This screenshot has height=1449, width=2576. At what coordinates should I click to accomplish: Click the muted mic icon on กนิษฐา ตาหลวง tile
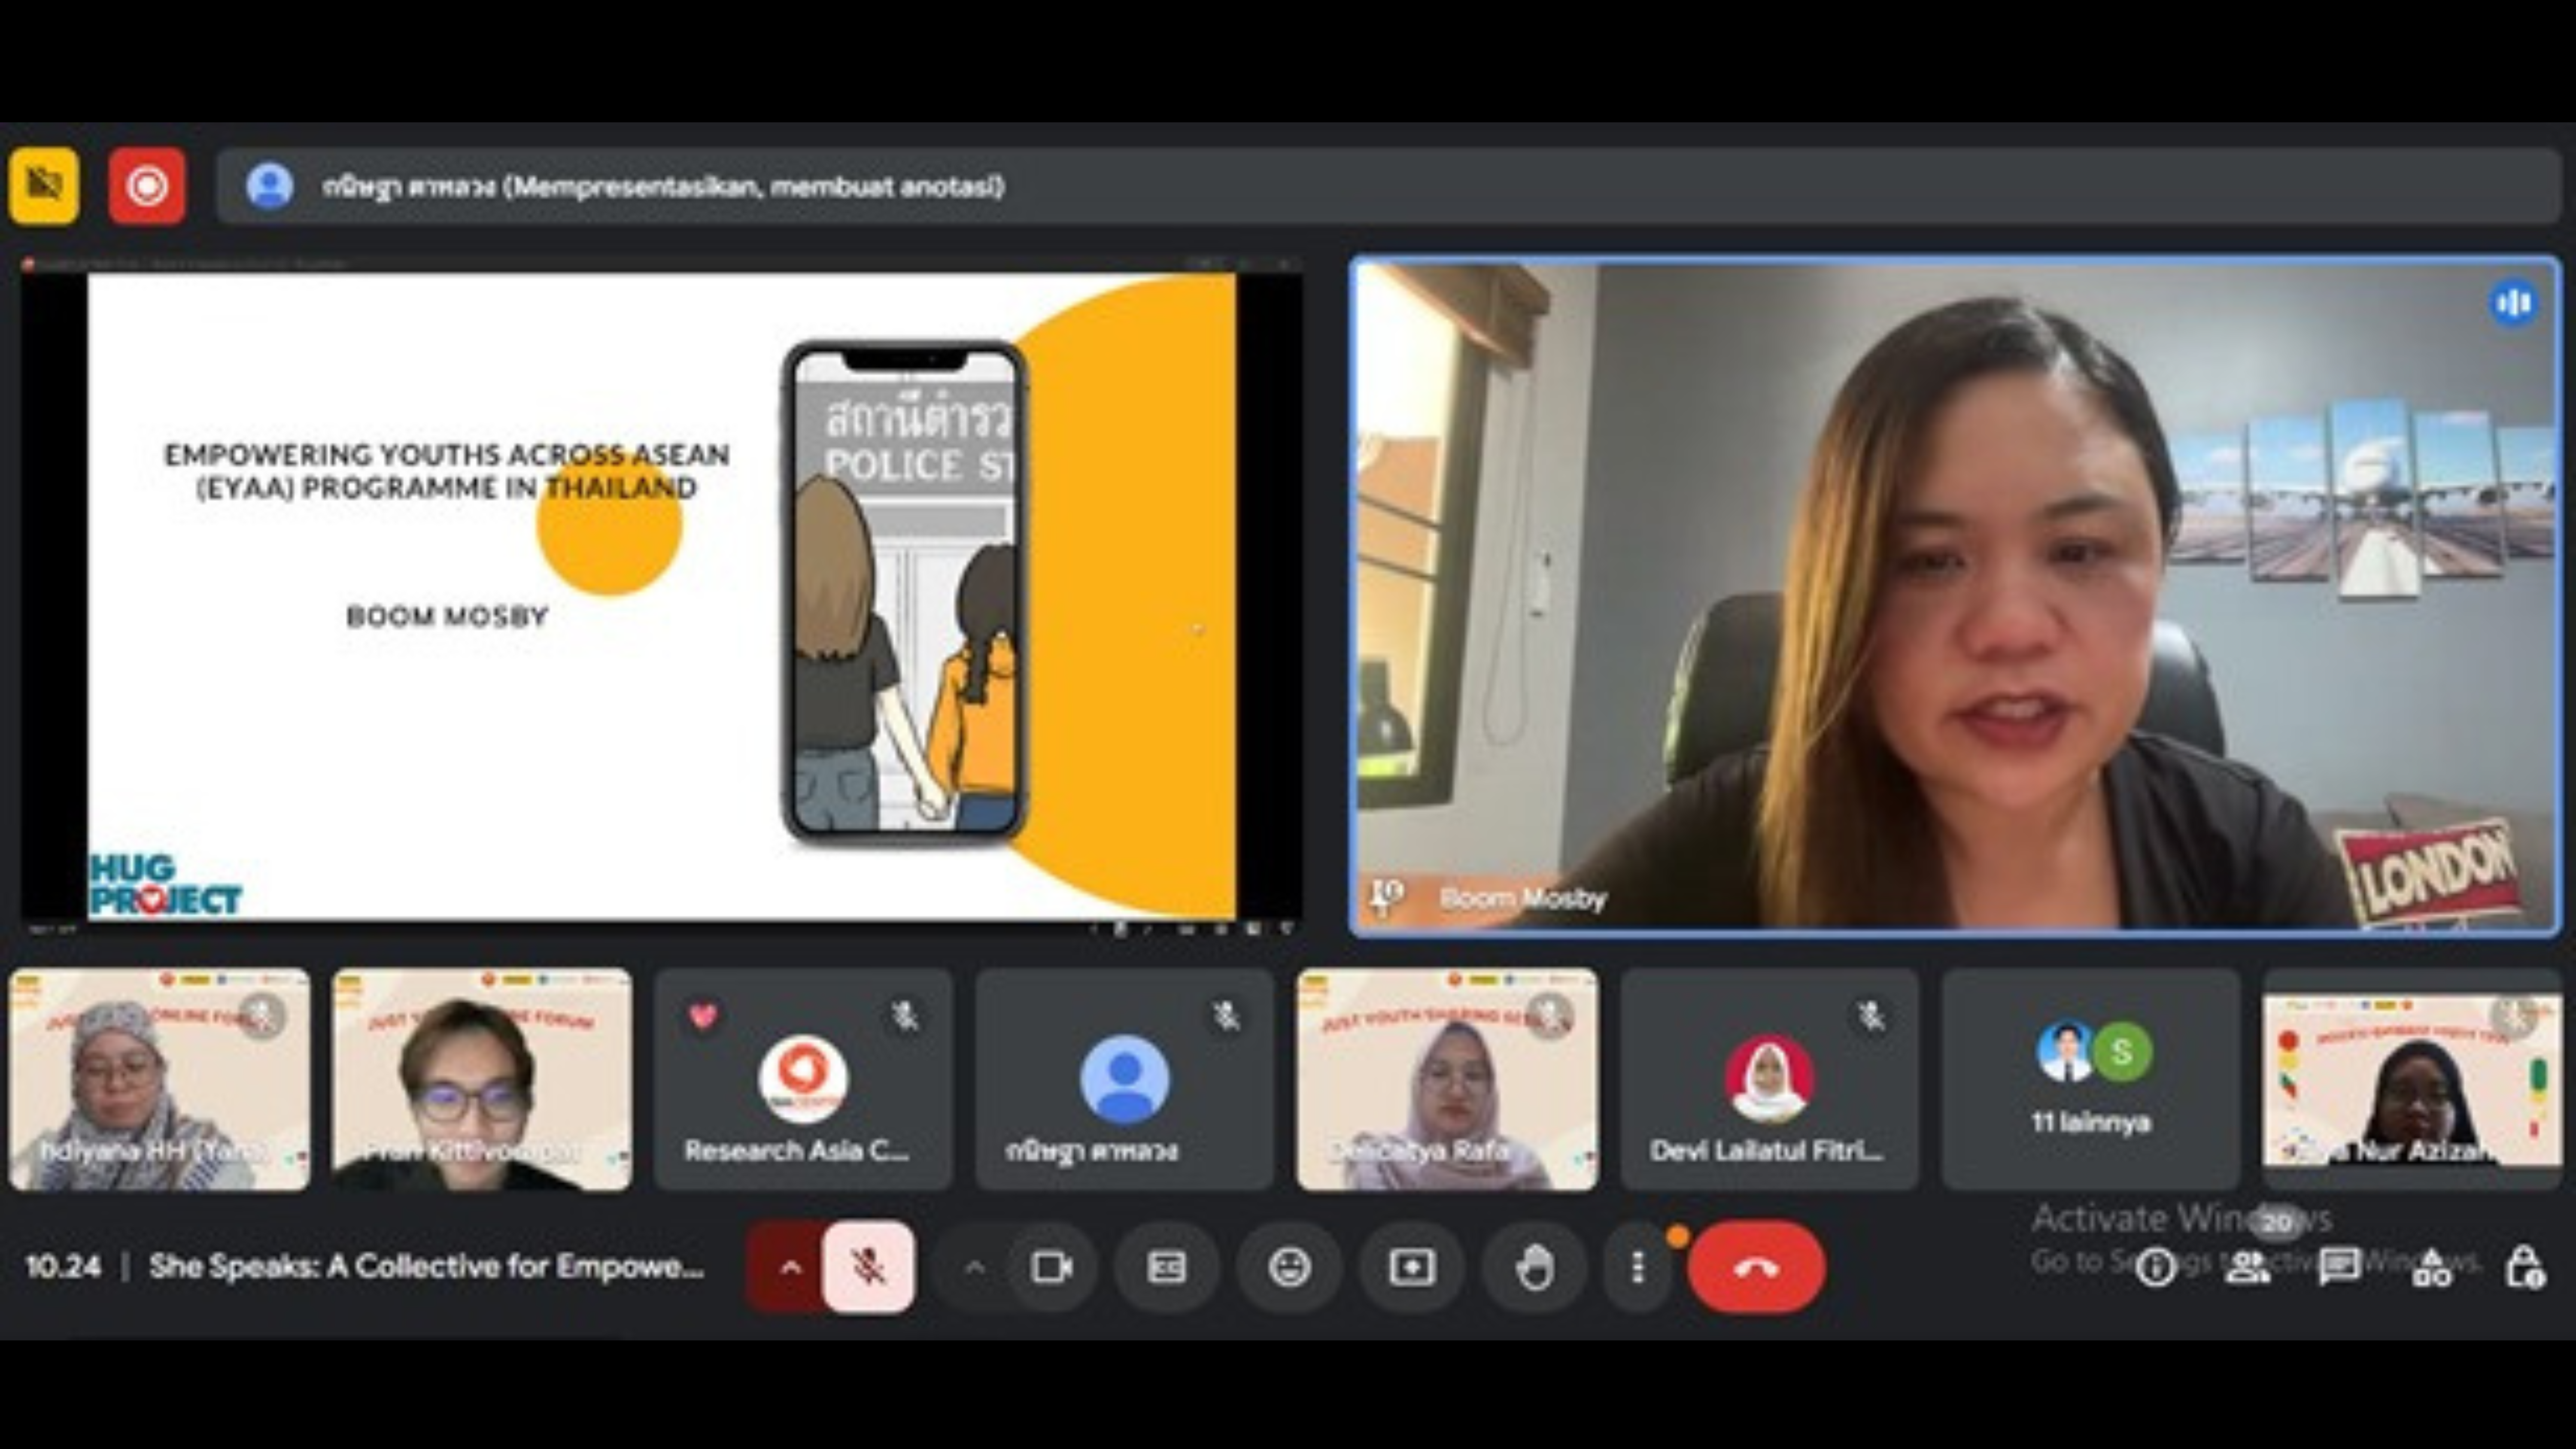click(1227, 1016)
